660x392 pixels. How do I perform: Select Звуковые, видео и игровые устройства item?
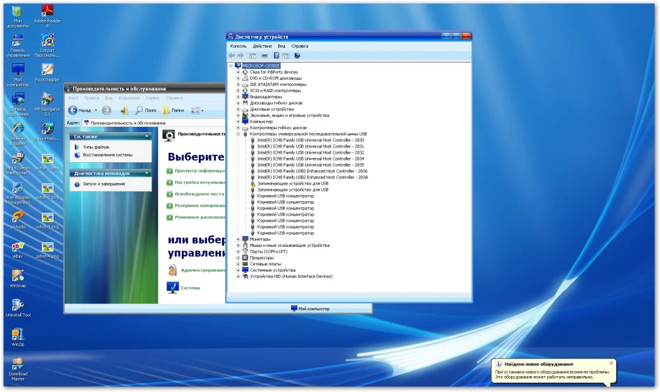[x=290, y=116]
